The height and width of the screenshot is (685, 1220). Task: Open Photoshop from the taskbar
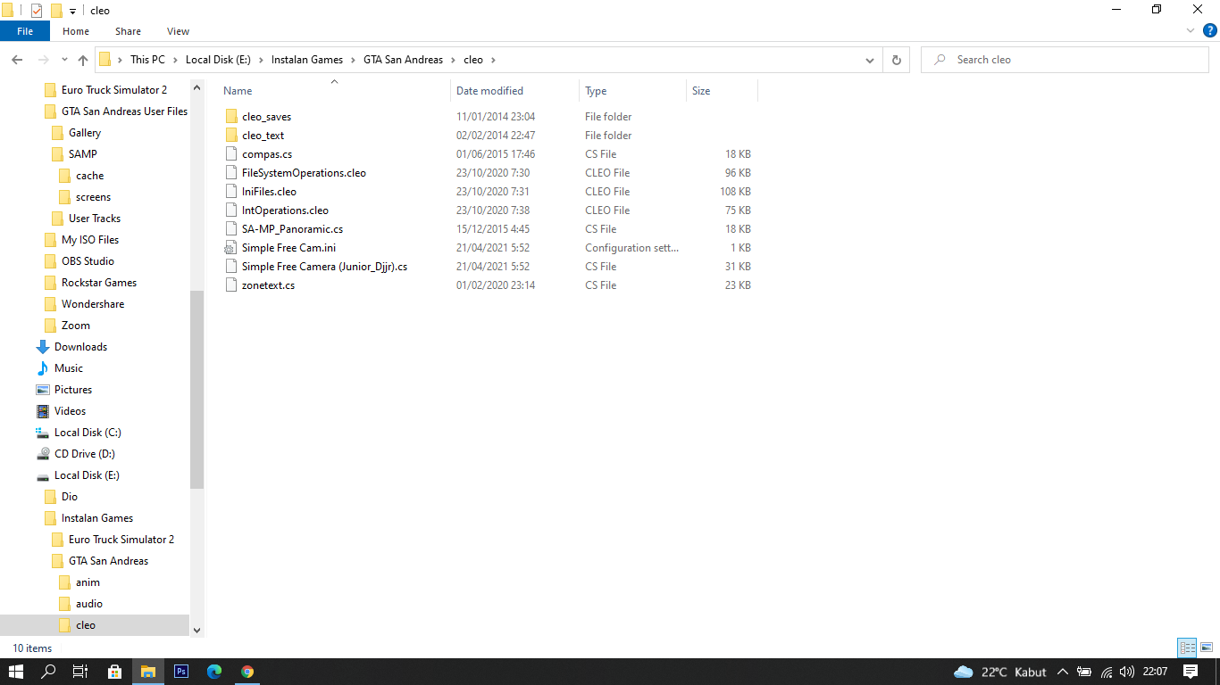pyautogui.click(x=181, y=672)
